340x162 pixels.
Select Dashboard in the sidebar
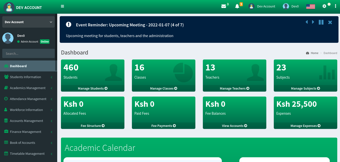(x=18, y=66)
